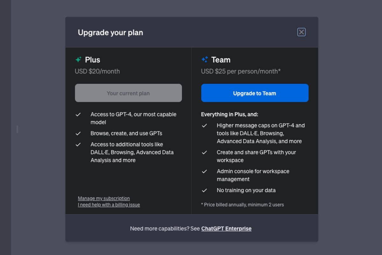Click the Upgrade your plan heading

point(110,33)
